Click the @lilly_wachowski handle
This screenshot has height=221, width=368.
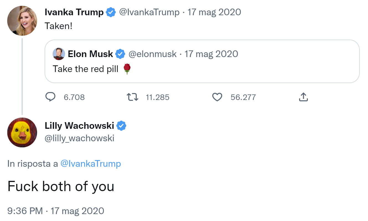79,138
